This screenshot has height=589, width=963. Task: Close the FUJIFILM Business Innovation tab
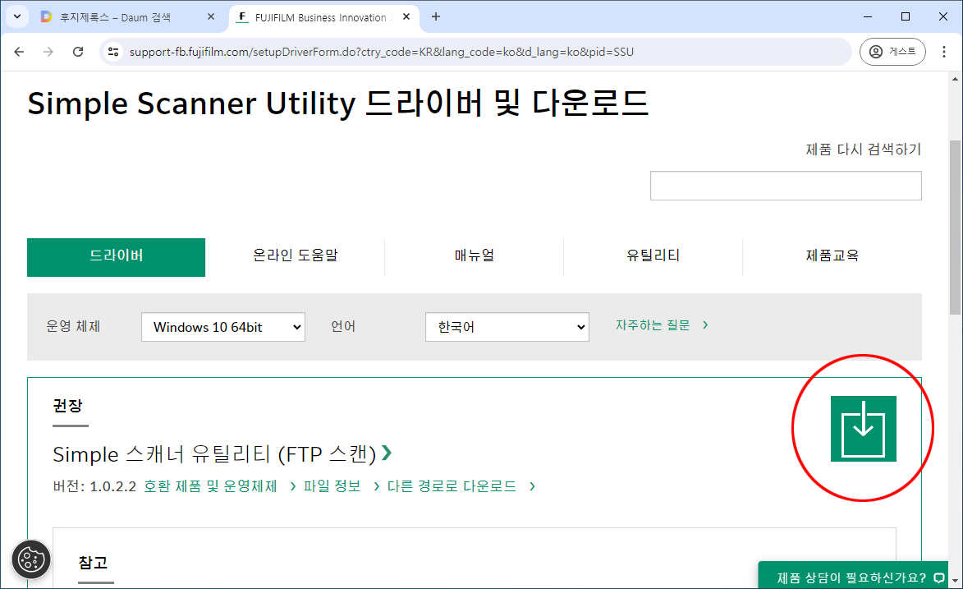pos(406,16)
